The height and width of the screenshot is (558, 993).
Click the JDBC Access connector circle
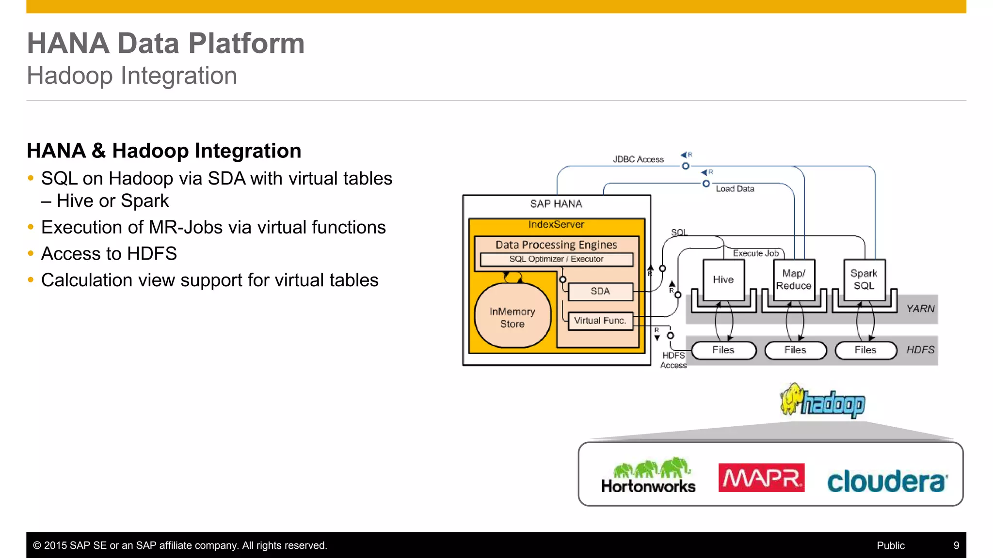[686, 166]
